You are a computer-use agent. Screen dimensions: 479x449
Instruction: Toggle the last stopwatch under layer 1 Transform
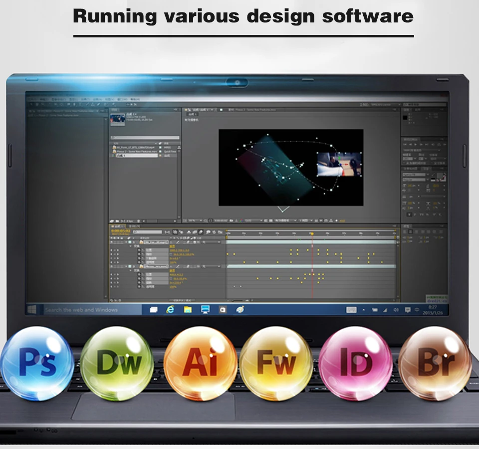(139, 262)
